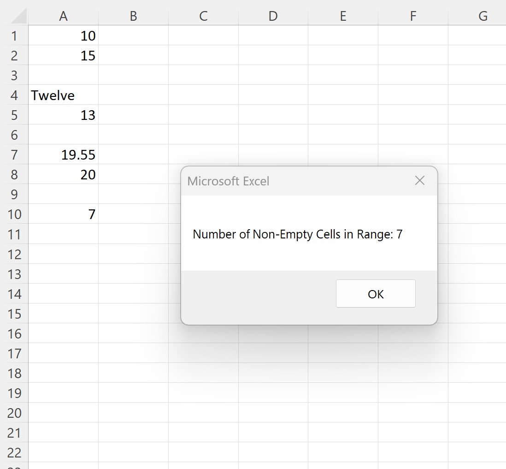Select cell A5 containing the value 13
Screen dimensions: 506x469
63,115
